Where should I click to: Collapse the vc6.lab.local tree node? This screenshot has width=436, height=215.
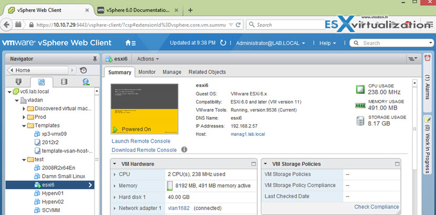[10, 92]
